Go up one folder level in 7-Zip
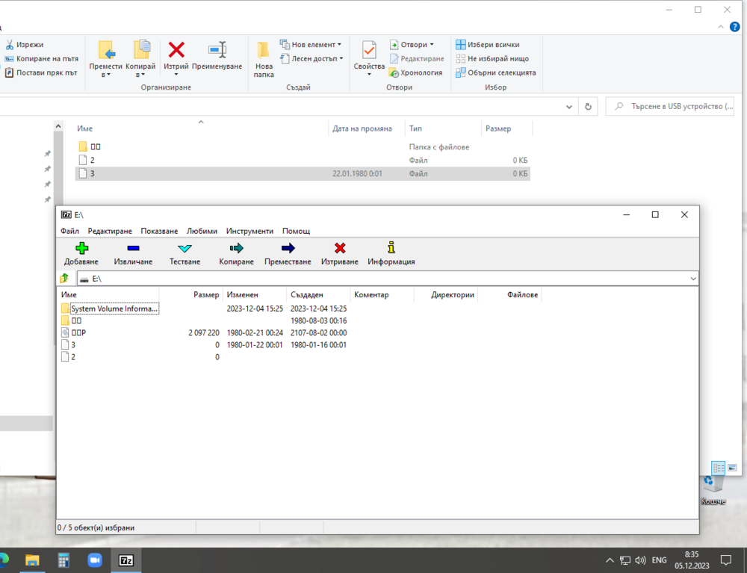The height and width of the screenshot is (573, 747). [x=64, y=279]
